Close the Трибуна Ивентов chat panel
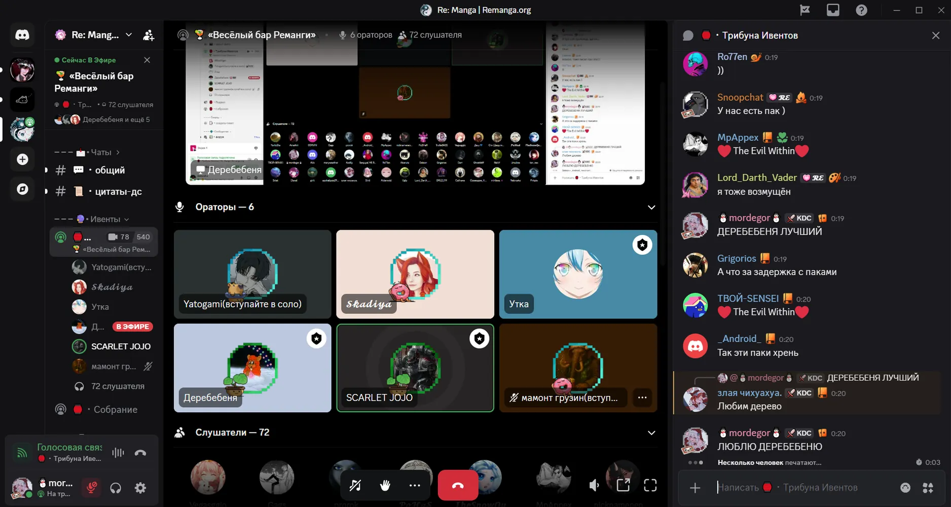This screenshot has width=951, height=507. pos(936,35)
